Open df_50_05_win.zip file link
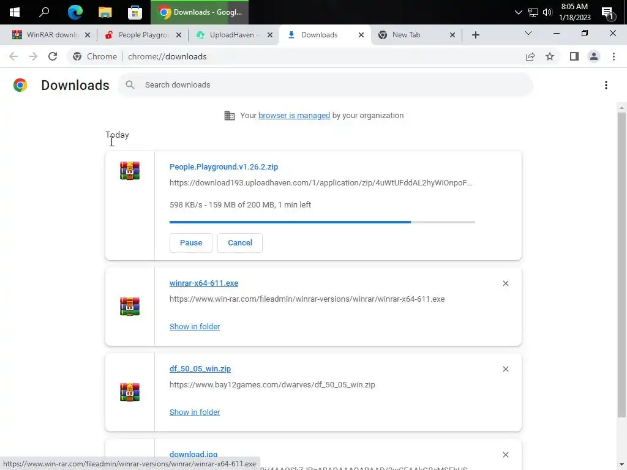627x470 pixels. 200,369
